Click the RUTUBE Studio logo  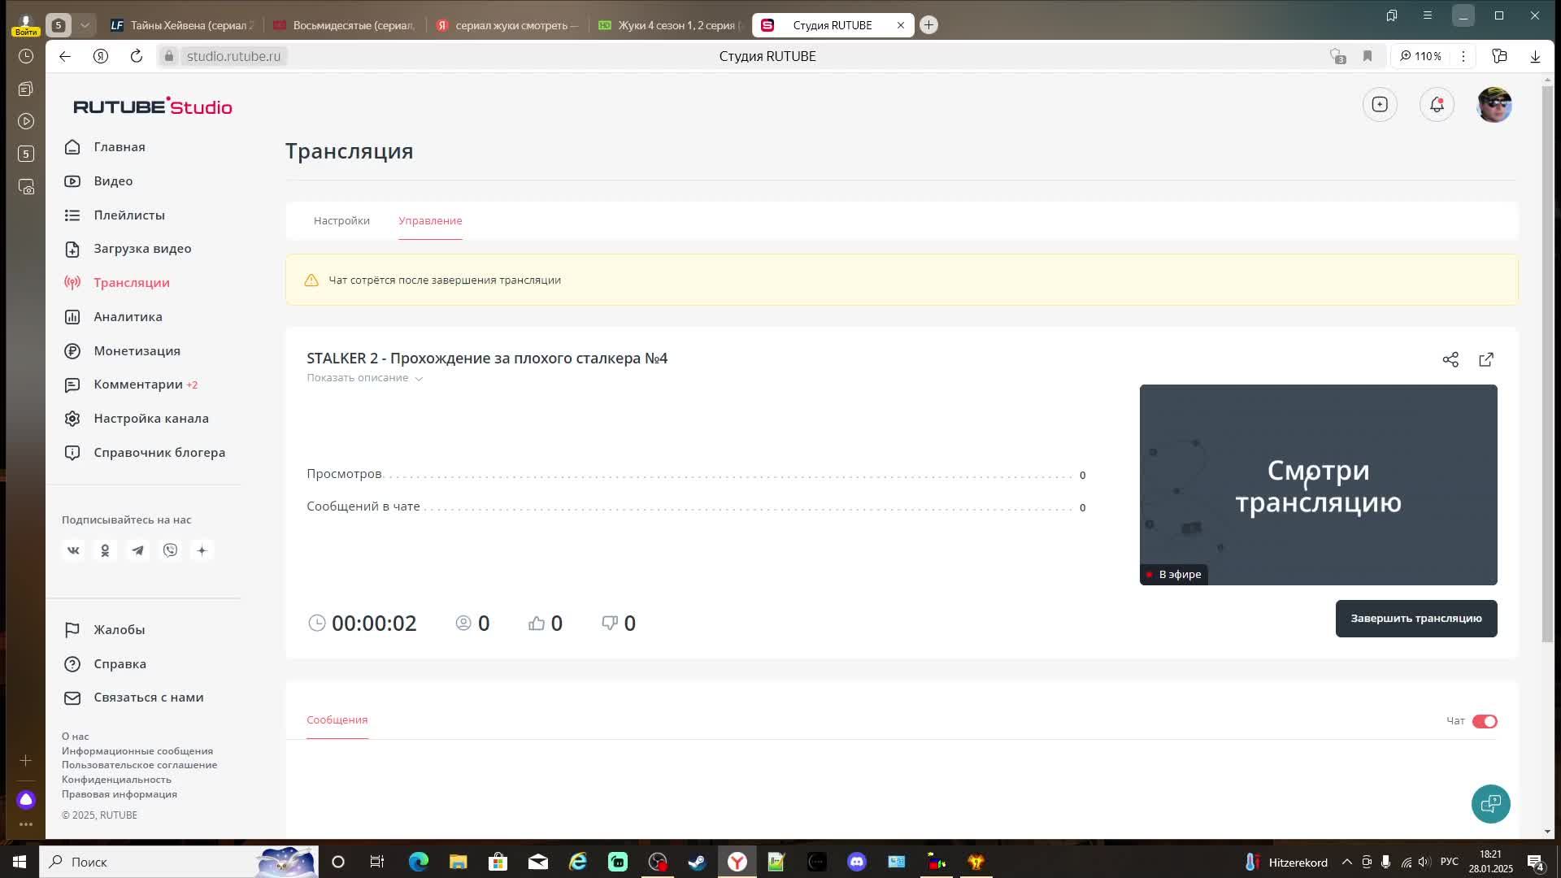pos(153,106)
